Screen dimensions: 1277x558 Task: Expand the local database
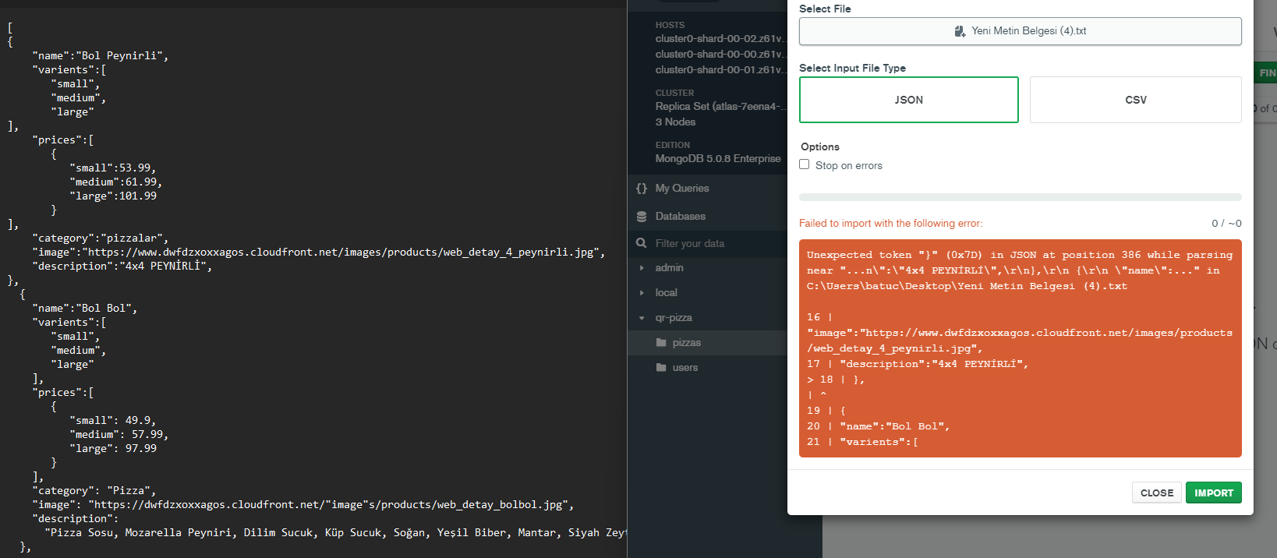[642, 293]
